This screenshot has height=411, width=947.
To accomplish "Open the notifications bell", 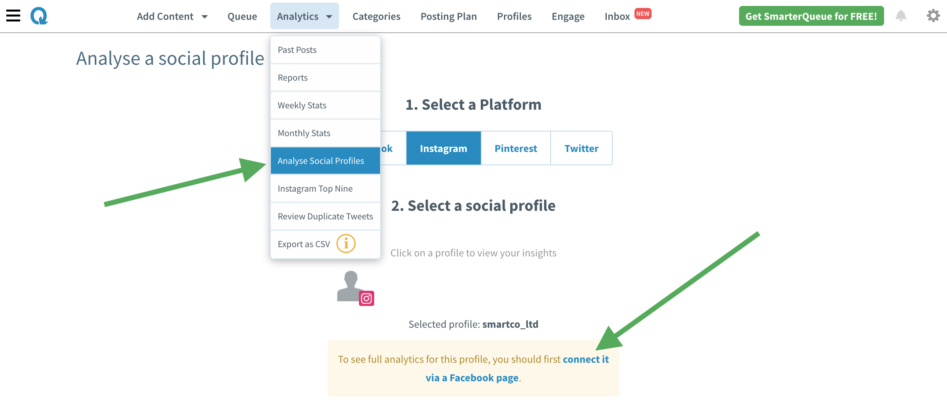I will 900,16.
